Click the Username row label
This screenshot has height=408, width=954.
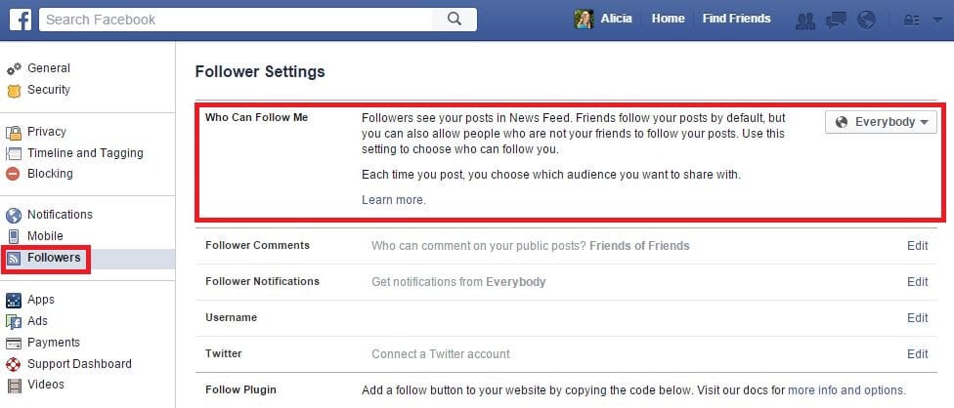pyautogui.click(x=232, y=317)
